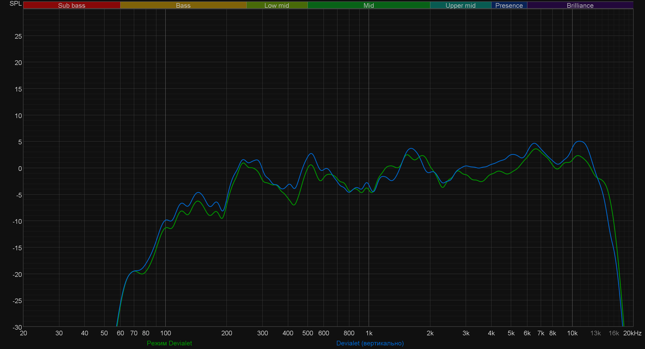Image resolution: width=645 pixels, height=349 pixels.
Task: Select the 0 dB level label
Action: 20,169
